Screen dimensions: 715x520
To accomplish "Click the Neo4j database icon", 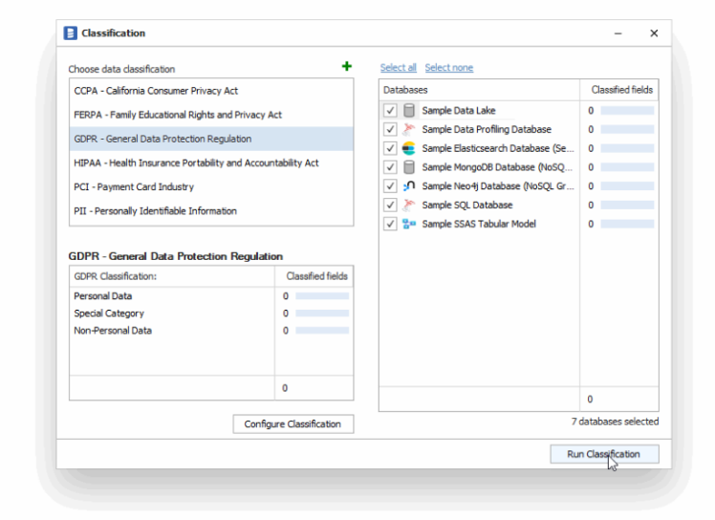I will (409, 186).
